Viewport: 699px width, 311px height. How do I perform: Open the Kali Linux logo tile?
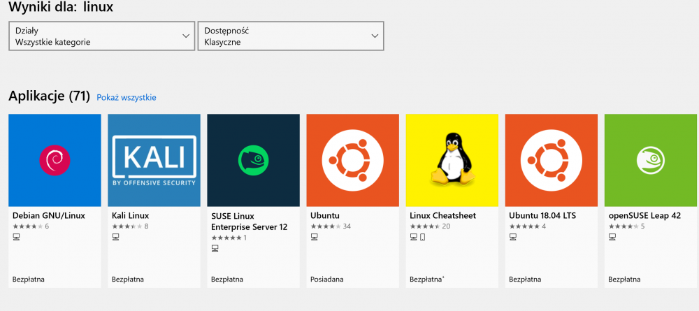pyautogui.click(x=154, y=161)
